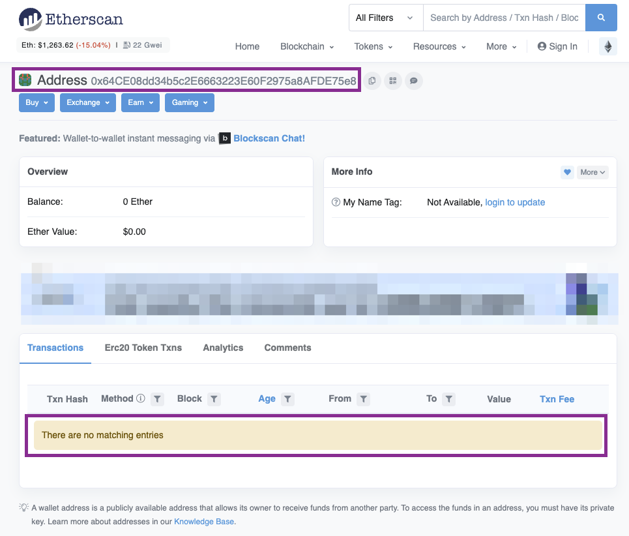
Task: Click the address identicon avatar
Action: [25, 80]
